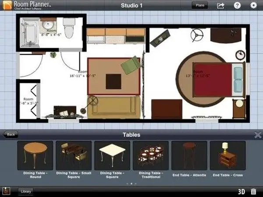Select the blue pillows on the bed
Screen dimensions: 263x197
[238, 80]
